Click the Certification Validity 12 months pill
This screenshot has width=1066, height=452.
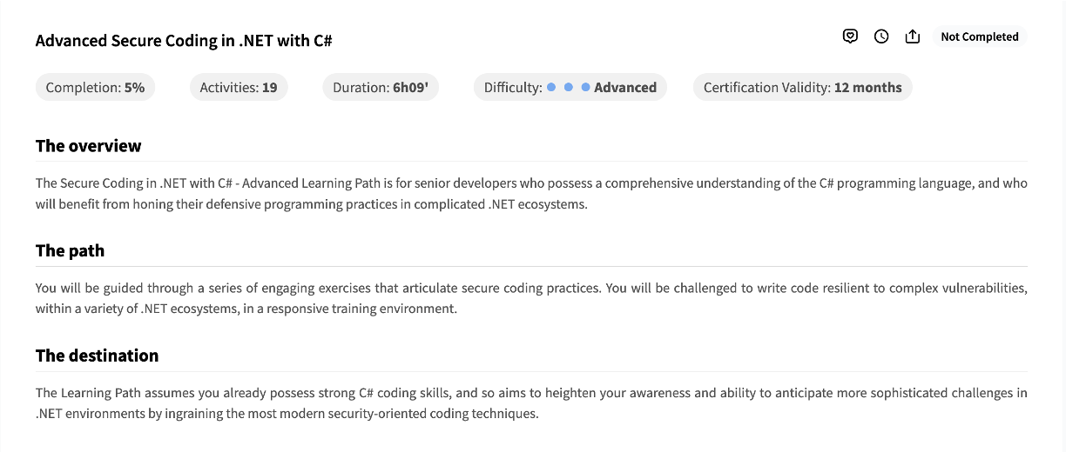click(x=803, y=87)
